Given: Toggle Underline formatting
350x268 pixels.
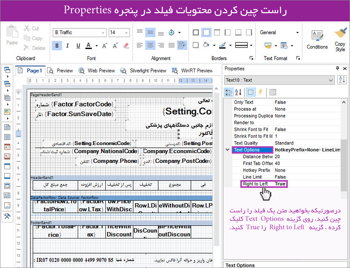Looking at the screenshot, I should (x=78, y=46).
